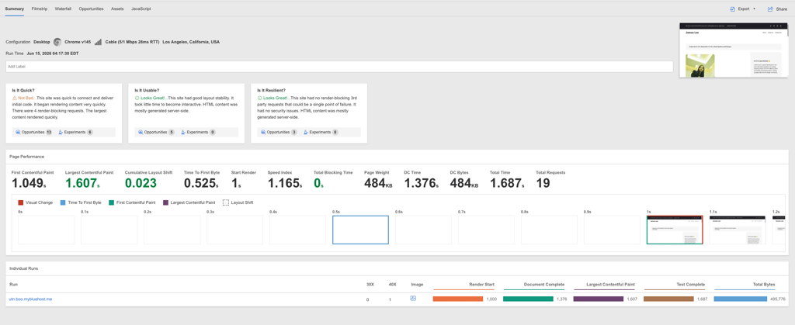Click the Speed Index 1.165s value

point(286,183)
